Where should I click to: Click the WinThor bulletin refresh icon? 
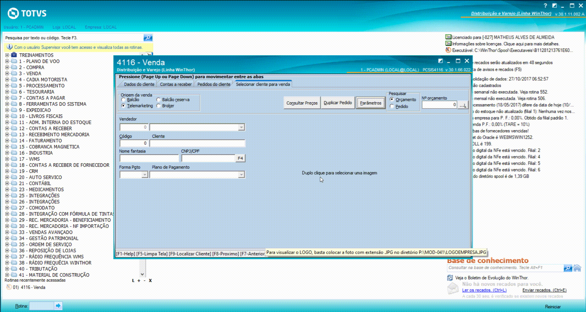point(450,278)
